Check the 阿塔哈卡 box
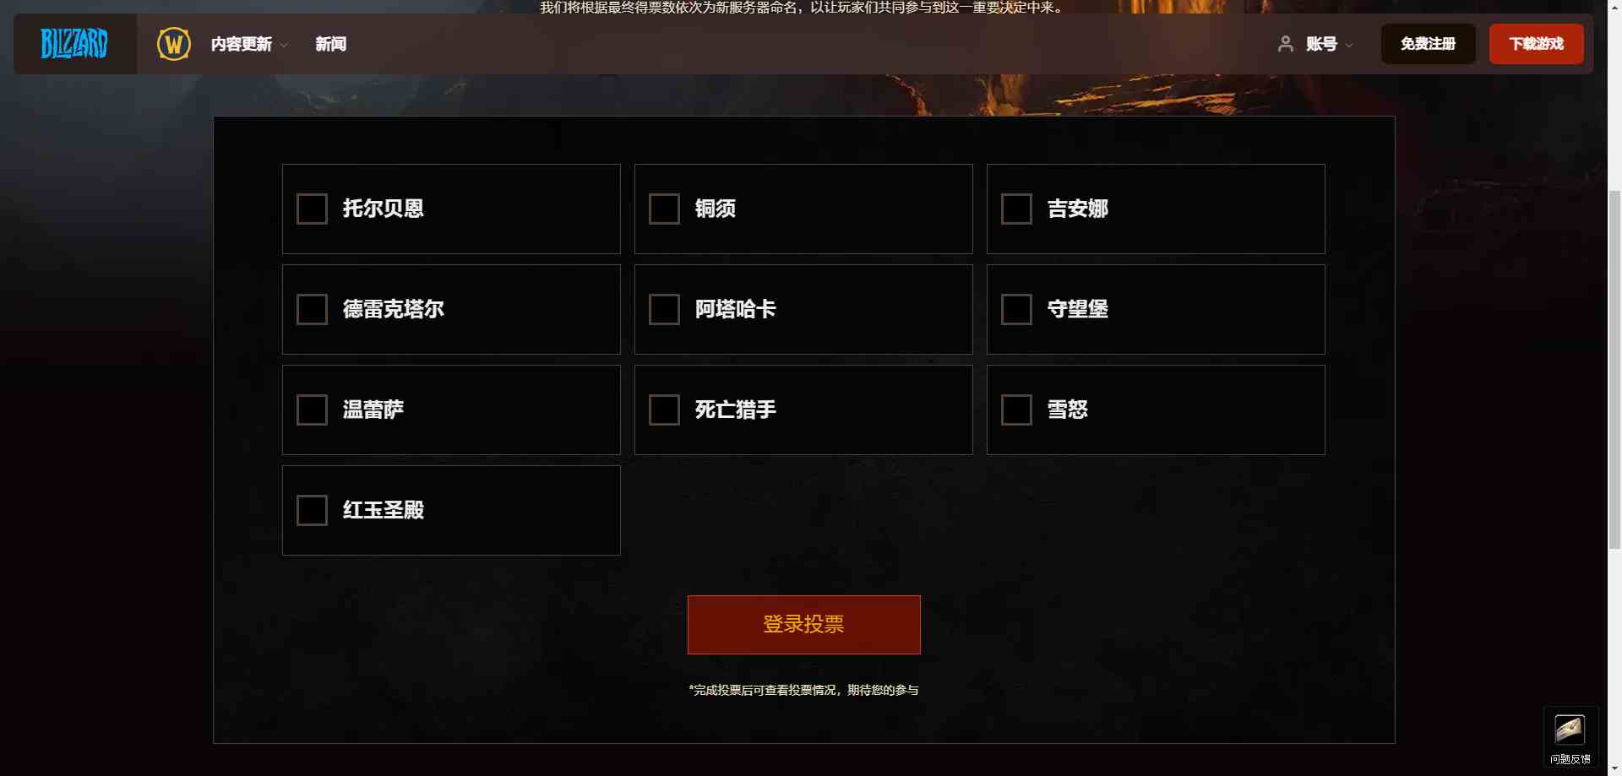 (x=664, y=309)
